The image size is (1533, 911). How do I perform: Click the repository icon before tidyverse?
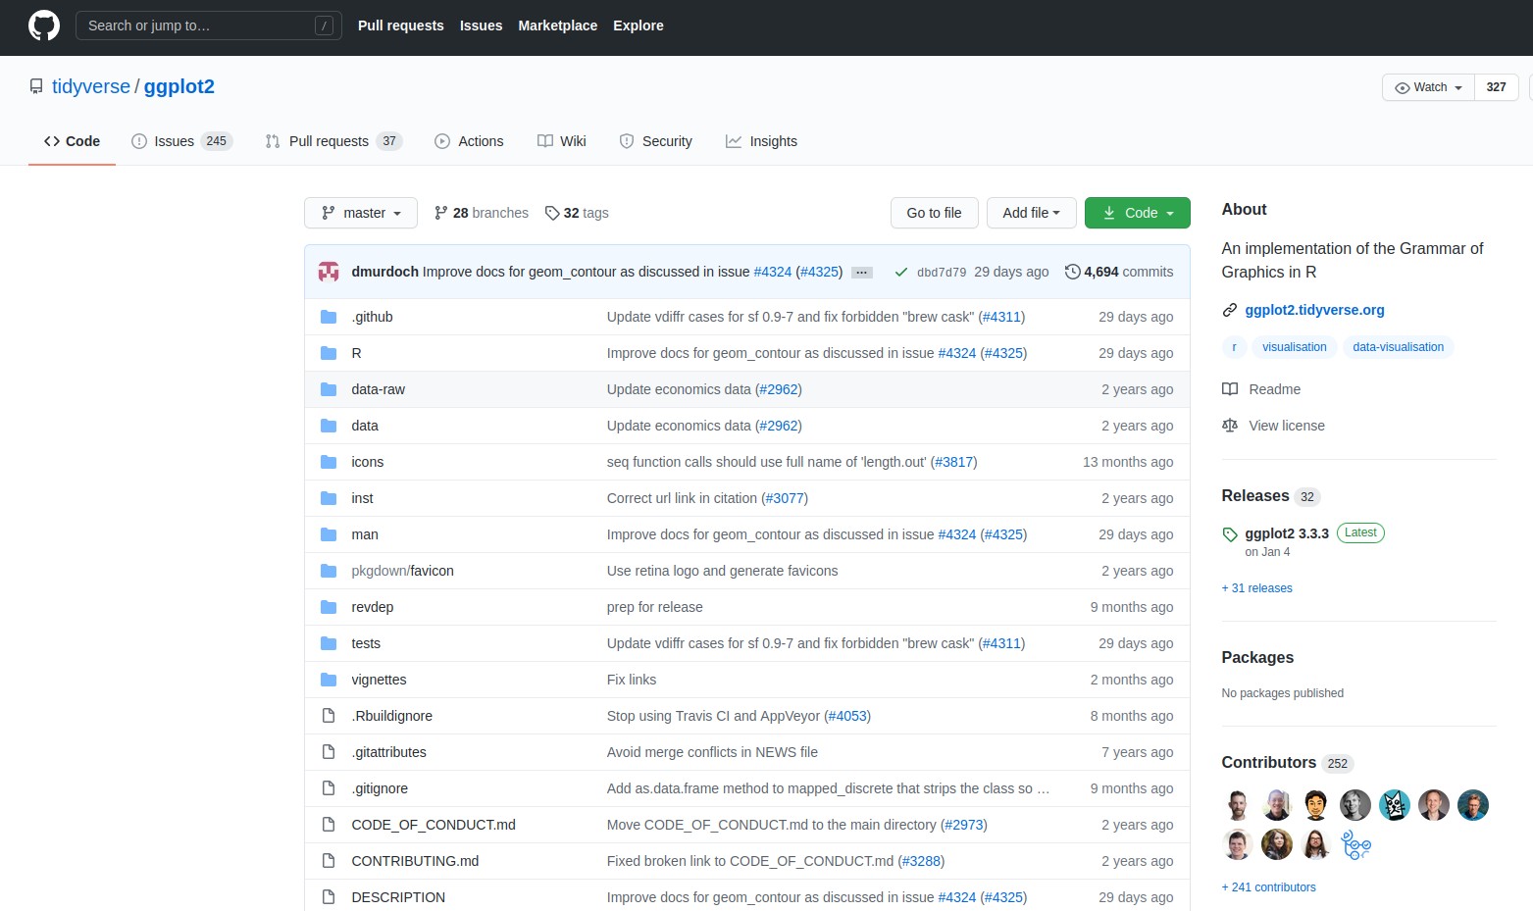pyautogui.click(x=36, y=86)
